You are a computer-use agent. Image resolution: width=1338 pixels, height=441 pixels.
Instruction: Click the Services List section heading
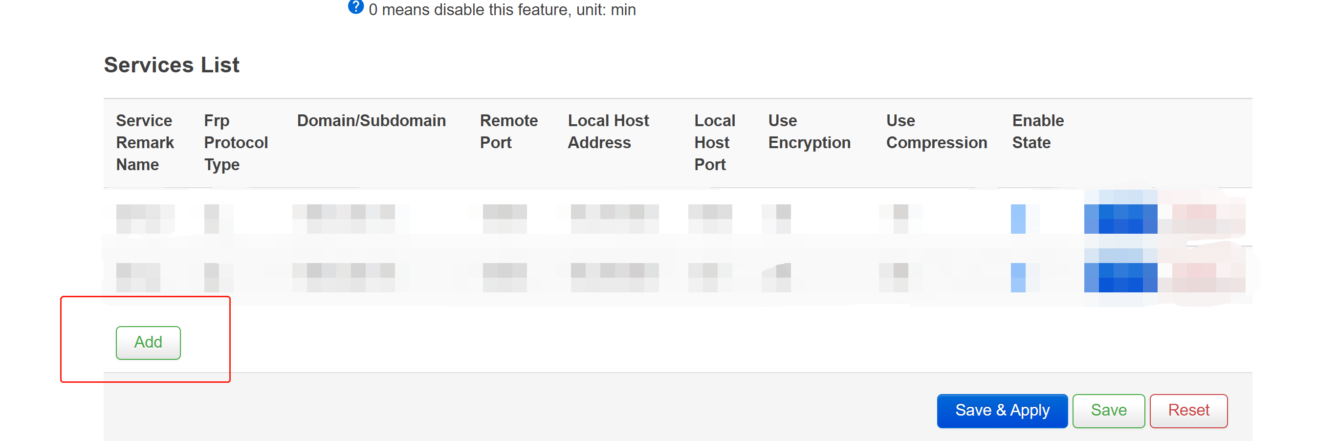click(x=172, y=65)
